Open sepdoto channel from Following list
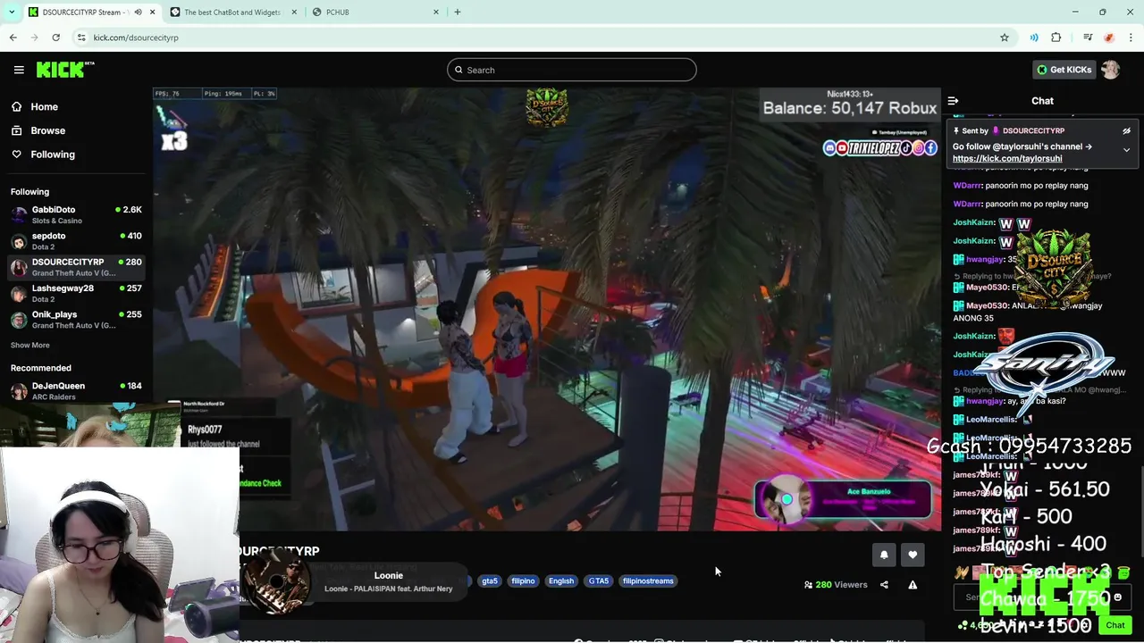 [x=76, y=241]
